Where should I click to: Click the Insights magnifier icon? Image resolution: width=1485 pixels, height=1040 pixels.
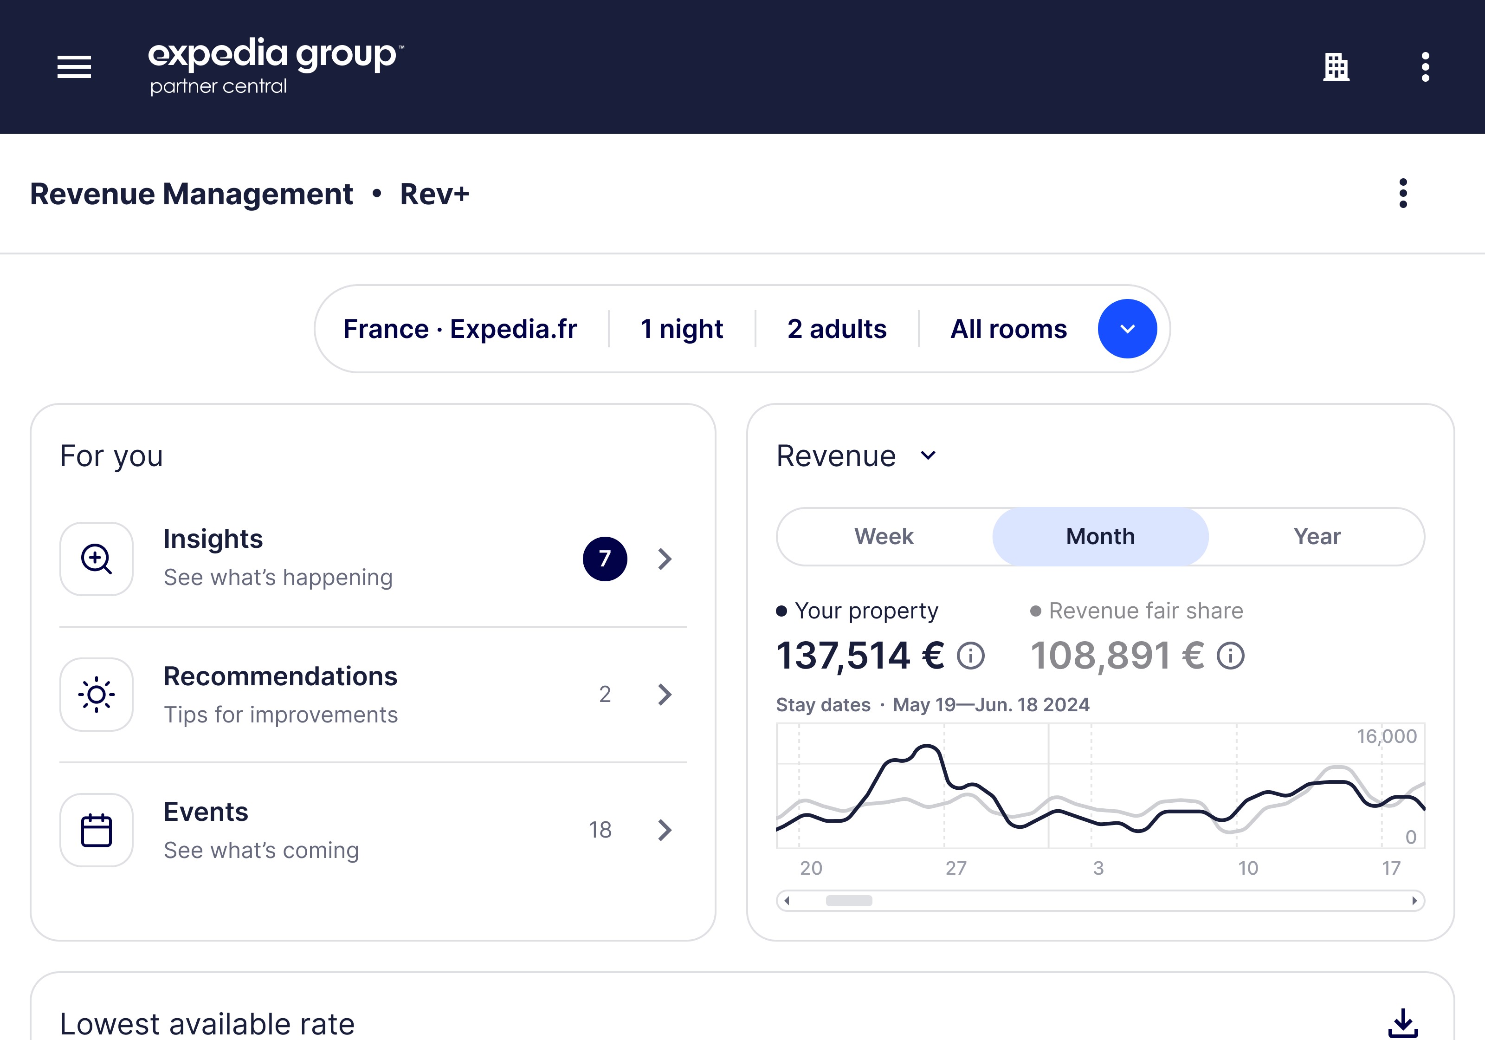click(x=97, y=559)
